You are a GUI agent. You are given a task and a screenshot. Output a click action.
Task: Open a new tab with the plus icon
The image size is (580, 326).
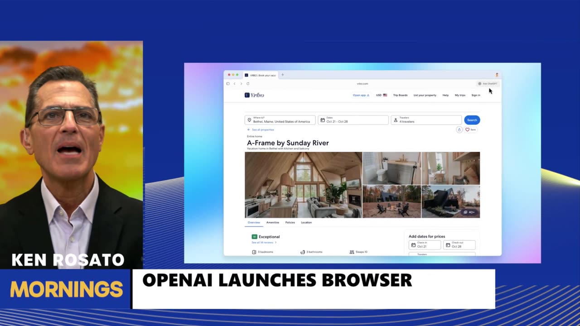(283, 75)
